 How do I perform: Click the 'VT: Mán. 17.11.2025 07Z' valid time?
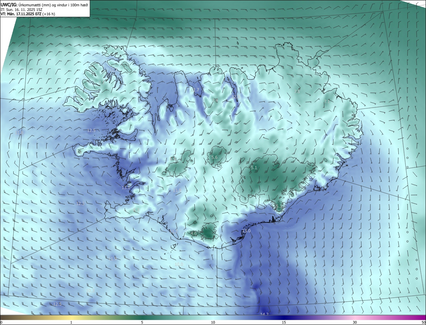pos(21,14)
